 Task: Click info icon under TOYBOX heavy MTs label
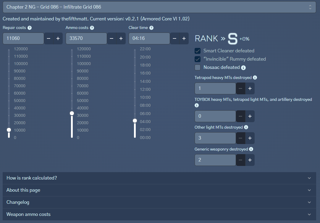197,105
